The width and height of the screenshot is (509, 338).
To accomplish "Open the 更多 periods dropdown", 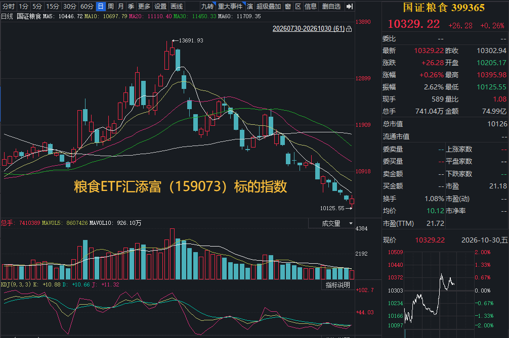I will pyautogui.click(x=144, y=6).
